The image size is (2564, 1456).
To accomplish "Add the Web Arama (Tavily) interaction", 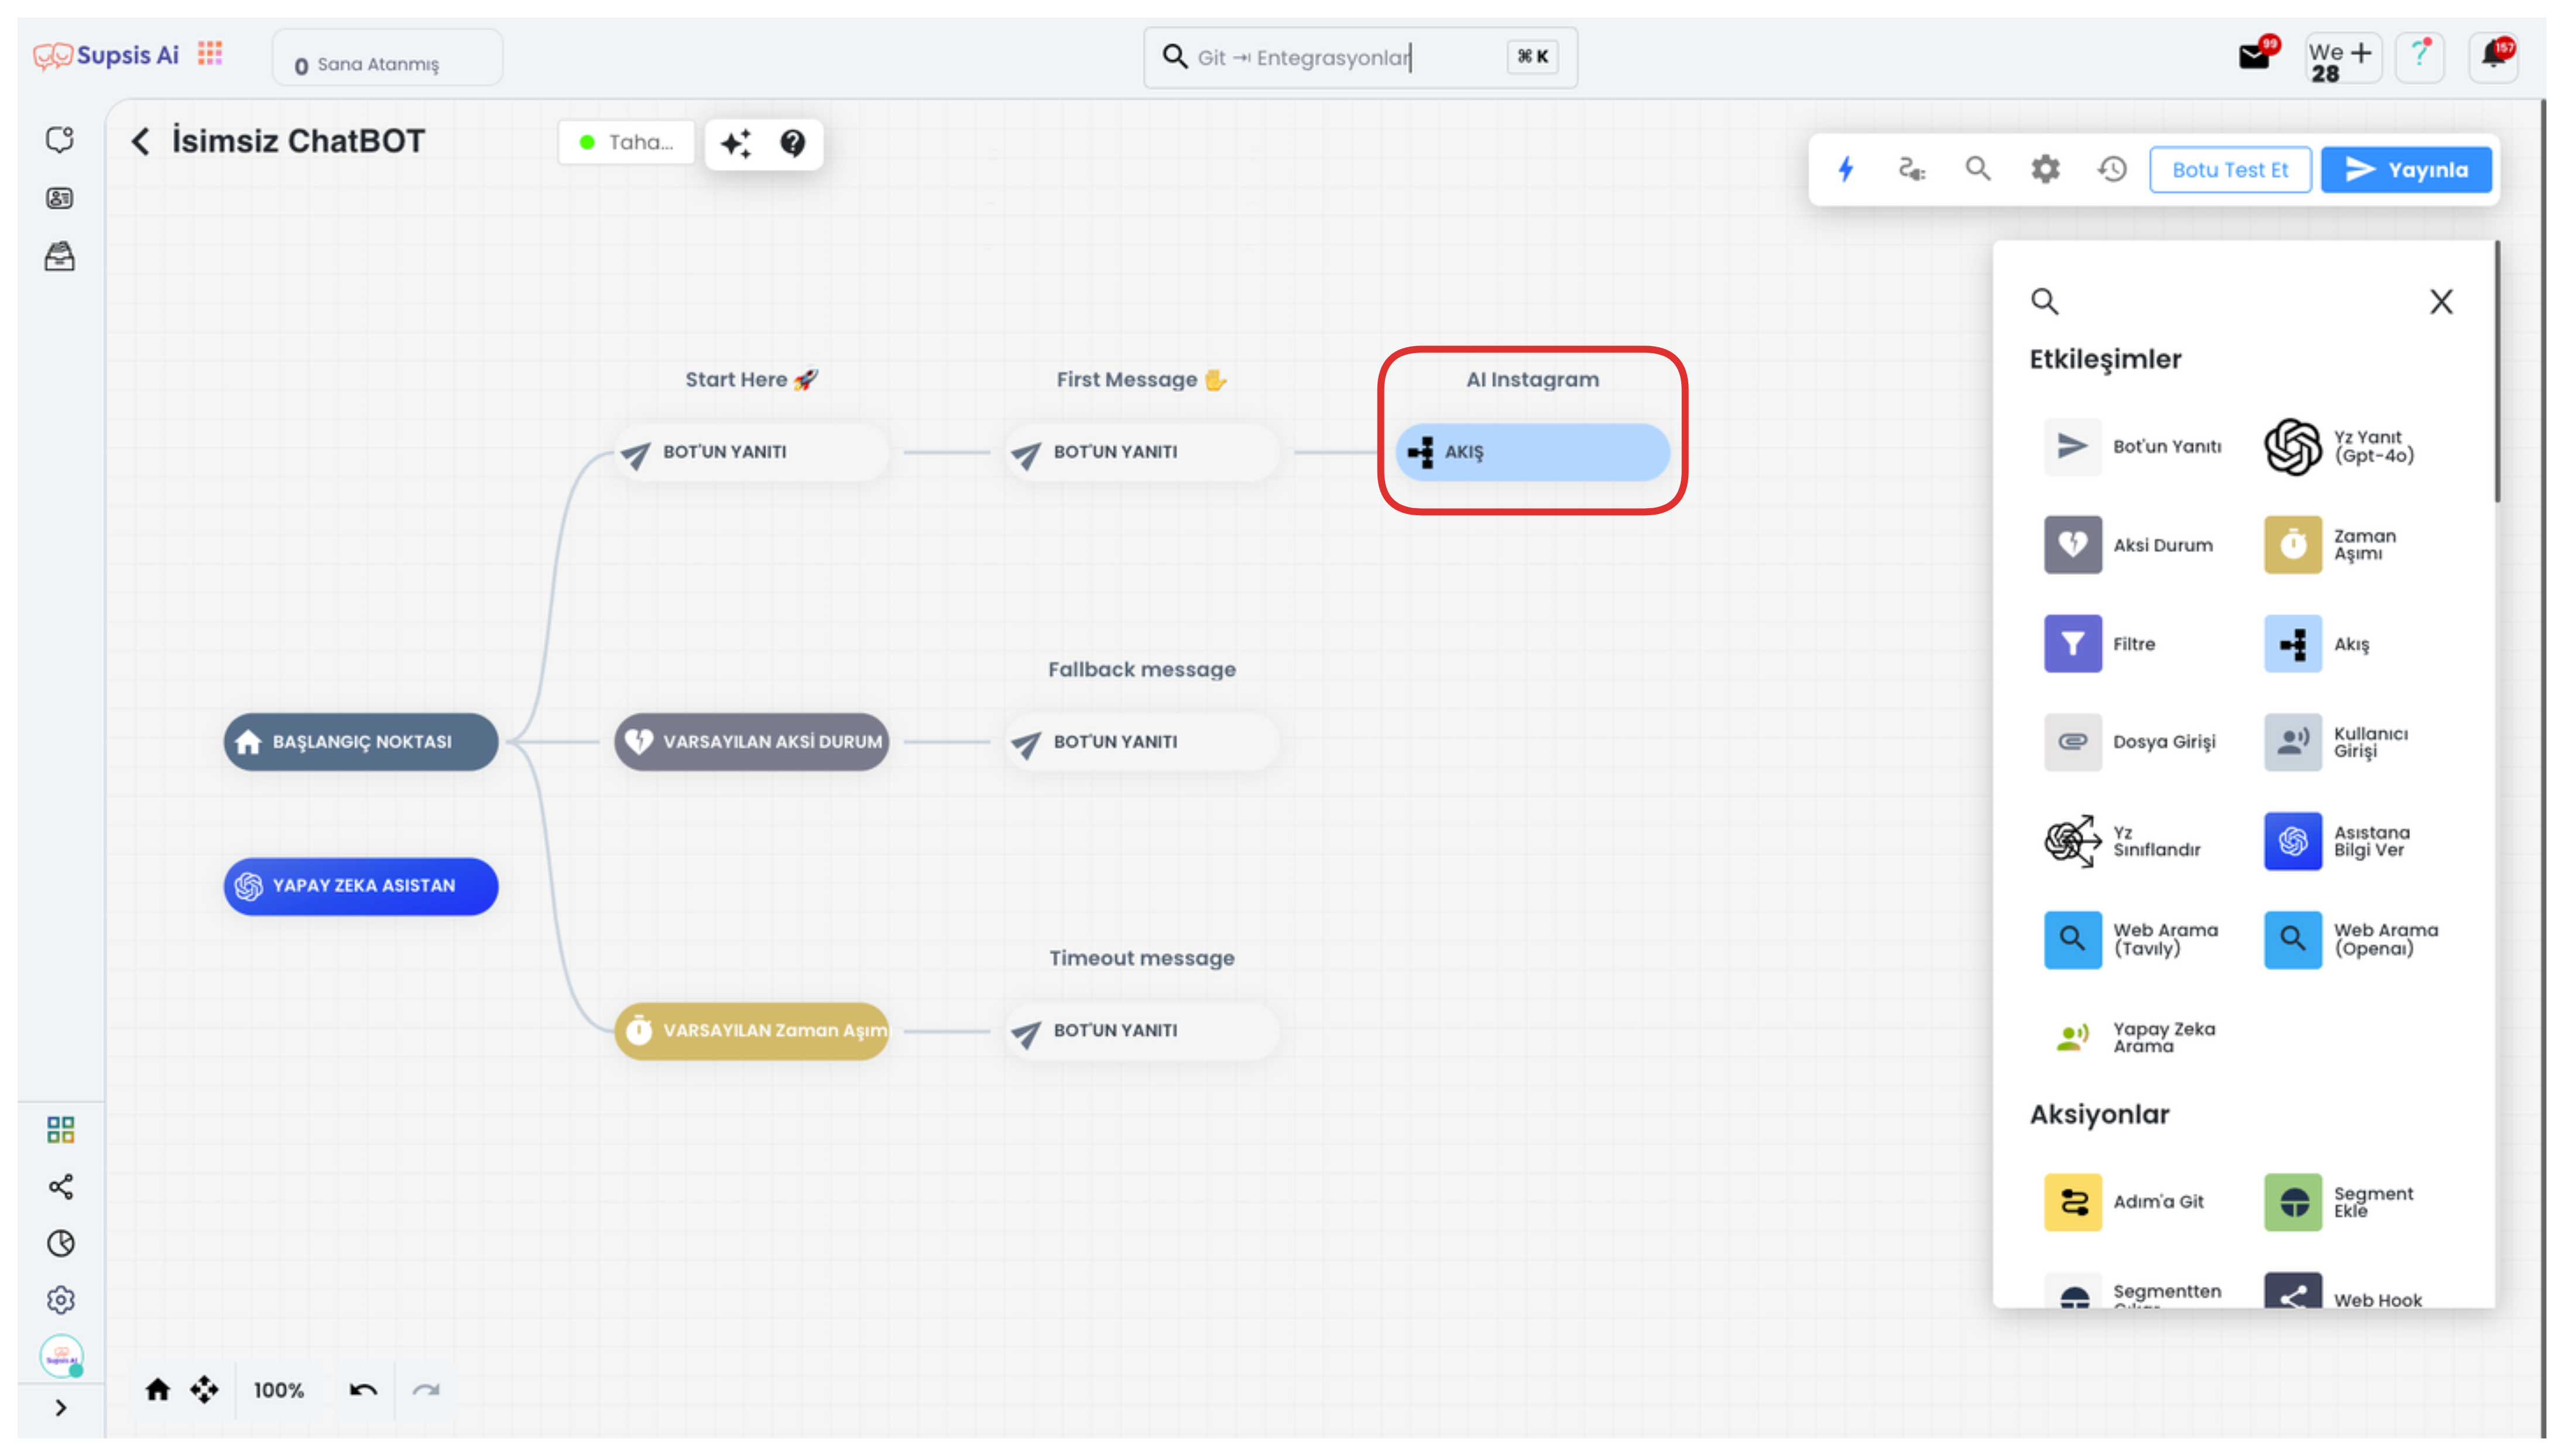I will click(x=2132, y=940).
